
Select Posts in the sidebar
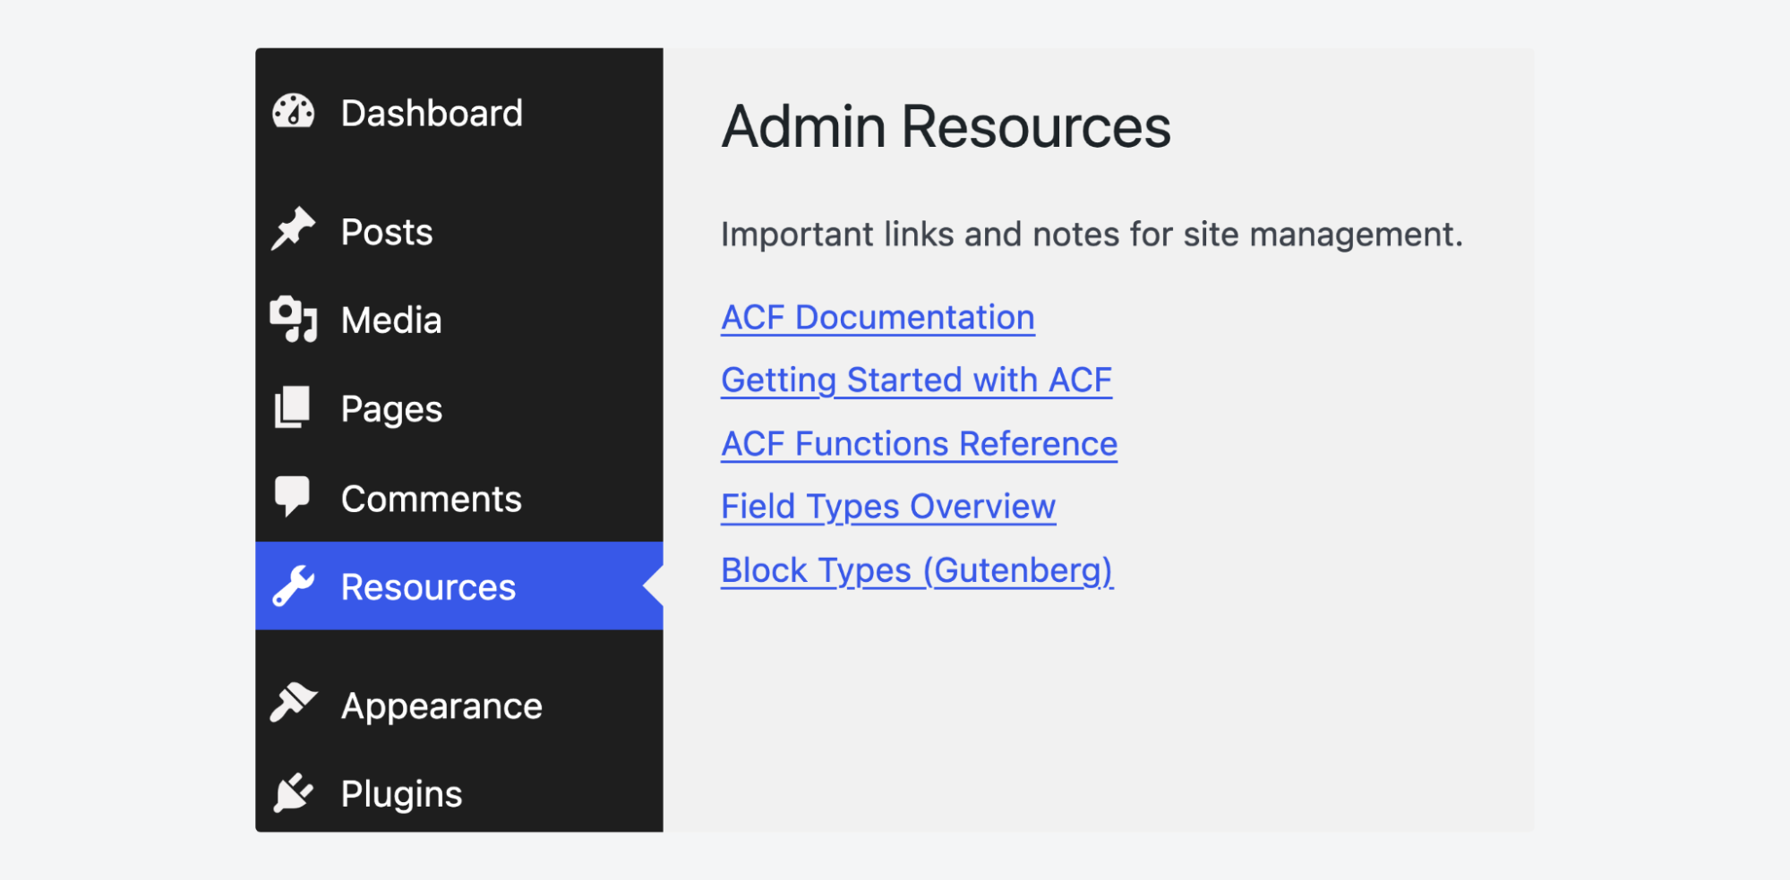[385, 230]
